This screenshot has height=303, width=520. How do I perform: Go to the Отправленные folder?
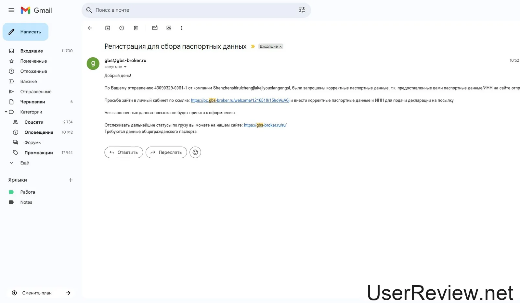(36, 91)
